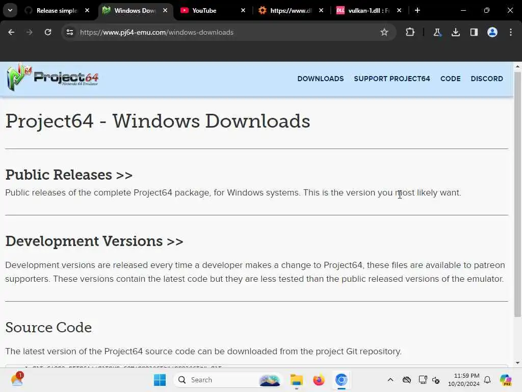Viewport: 522px width, 392px height.
Task: Open the Development Versions >> link
Action: tap(94, 241)
